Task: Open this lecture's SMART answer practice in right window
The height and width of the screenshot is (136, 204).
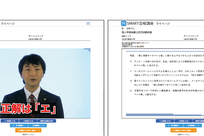Action: click(184, 130)
